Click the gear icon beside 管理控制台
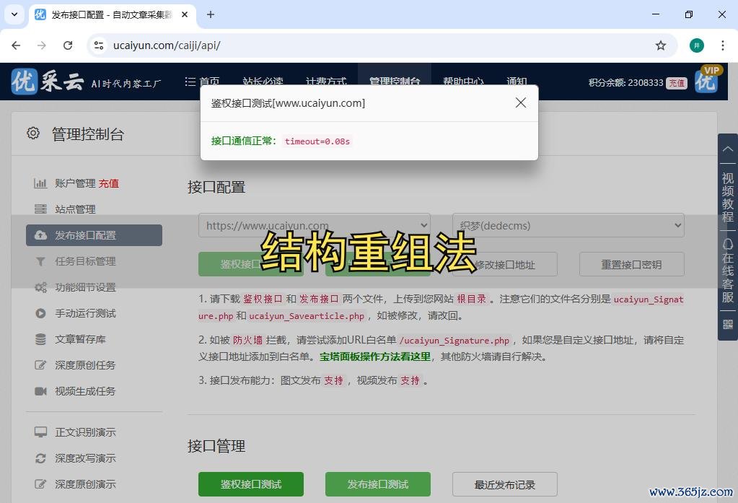 tap(33, 134)
